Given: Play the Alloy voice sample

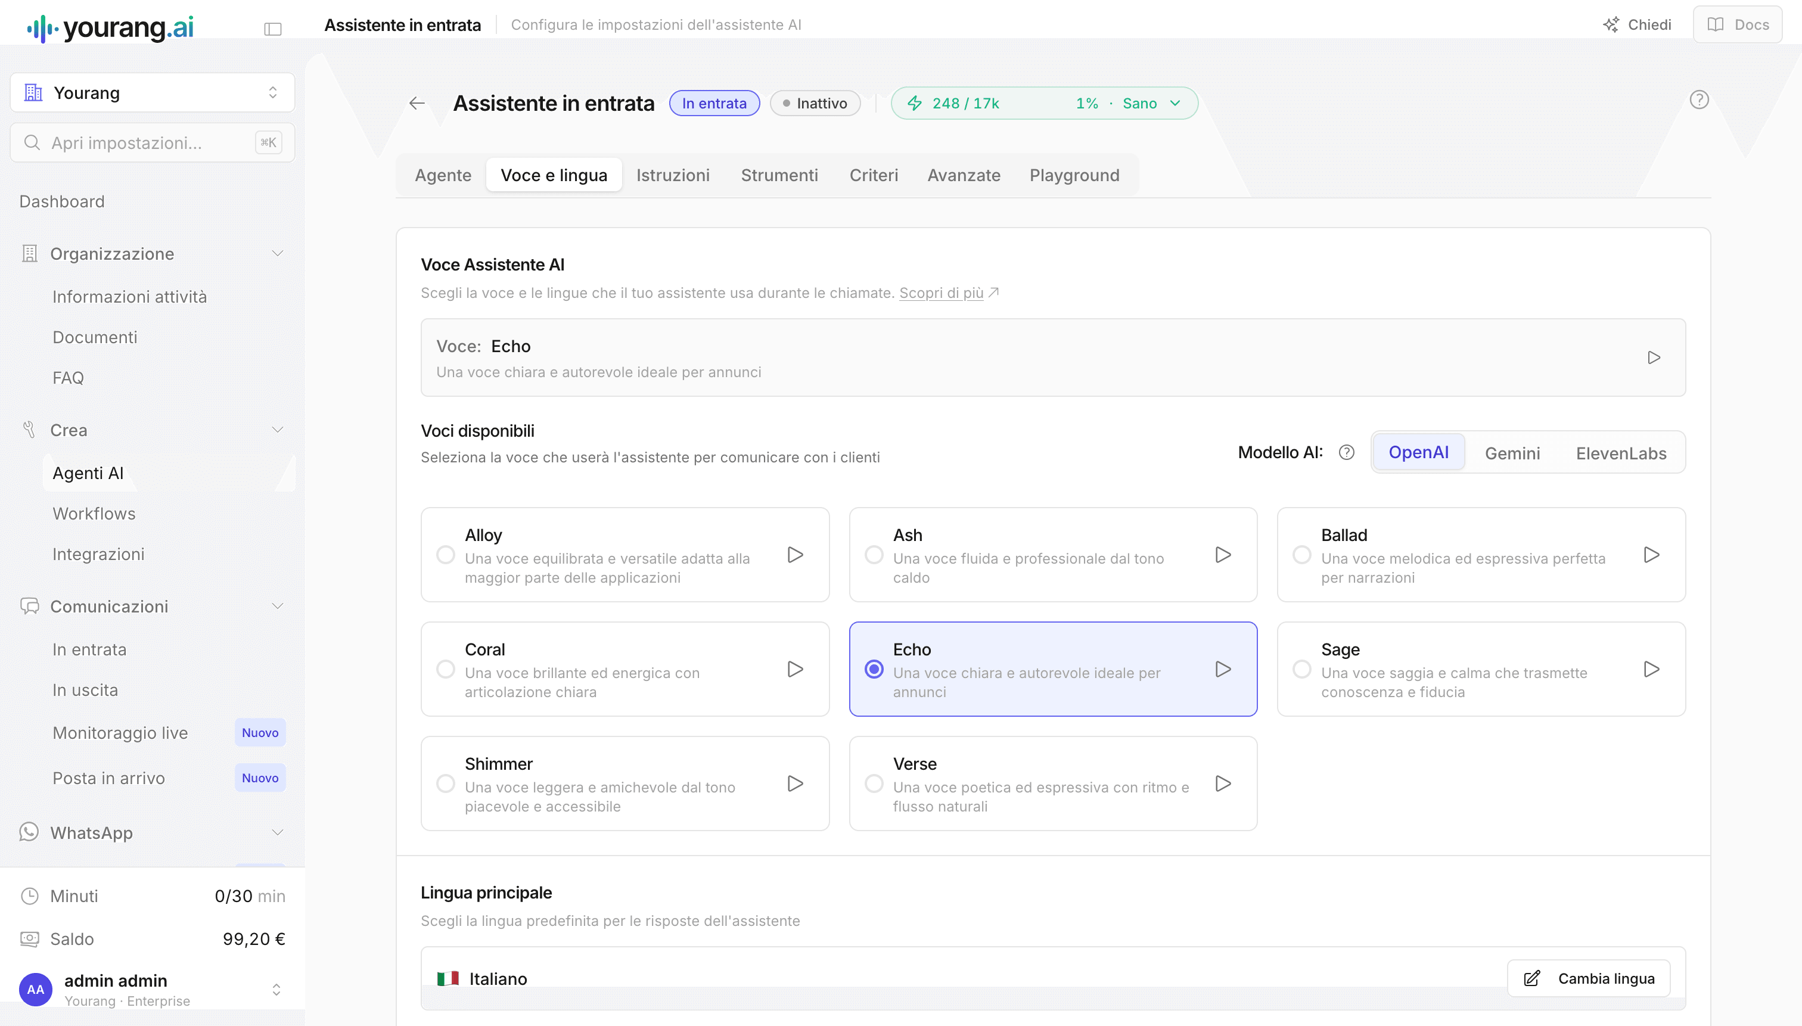Looking at the screenshot, I should [795, 555].
